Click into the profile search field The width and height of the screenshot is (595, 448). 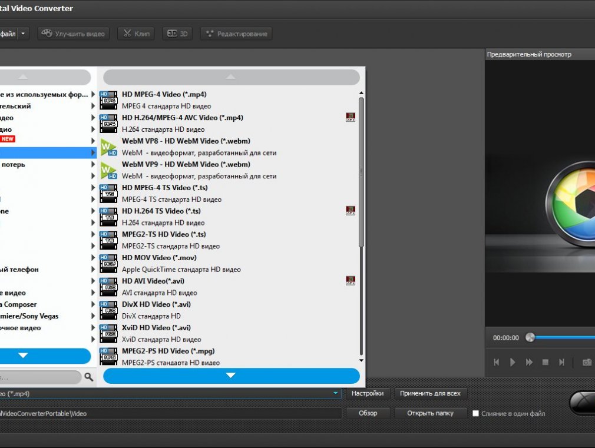pyautogui.click(x=41, y=377)
